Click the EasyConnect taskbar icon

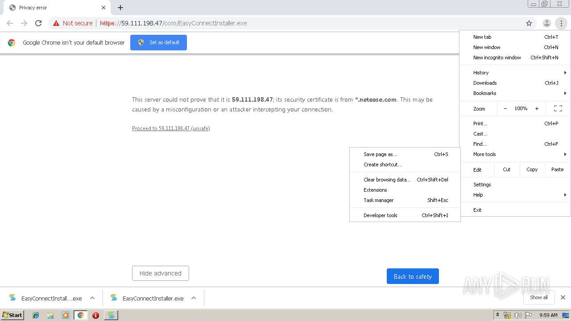click(111, 315)
